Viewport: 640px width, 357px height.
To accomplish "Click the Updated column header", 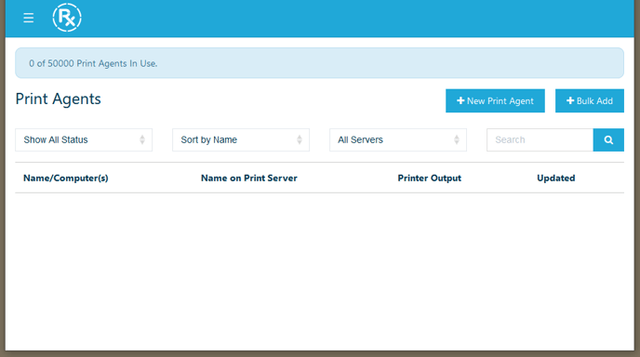I will coord(556,178).
